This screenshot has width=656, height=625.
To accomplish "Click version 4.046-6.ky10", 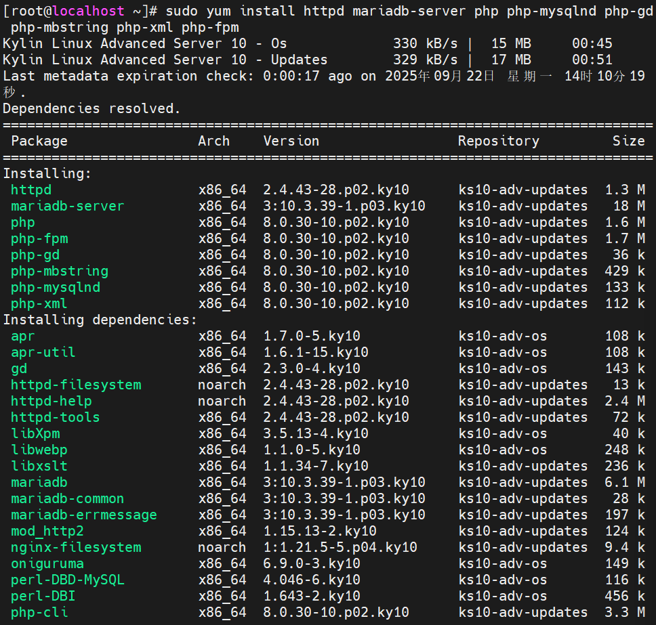I will [x=312, y=580].
